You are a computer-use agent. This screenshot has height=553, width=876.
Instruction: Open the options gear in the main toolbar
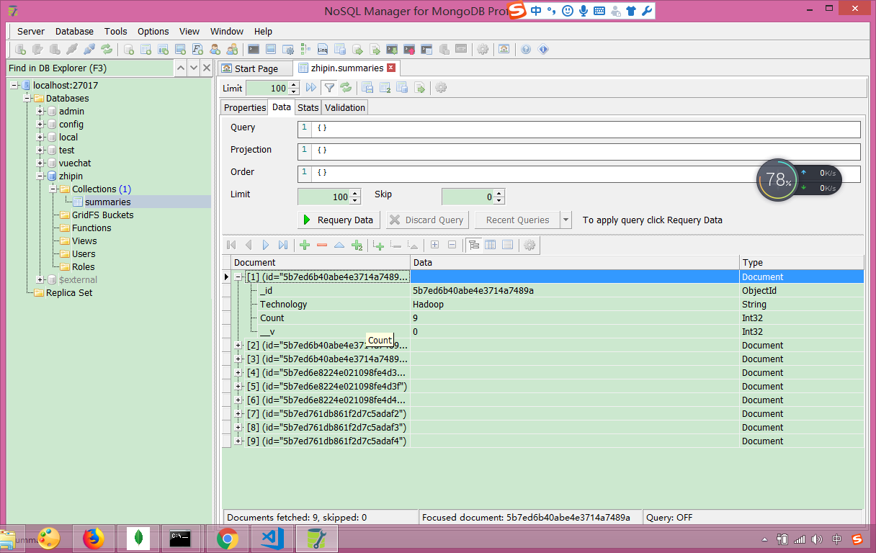tap(483, 49)
